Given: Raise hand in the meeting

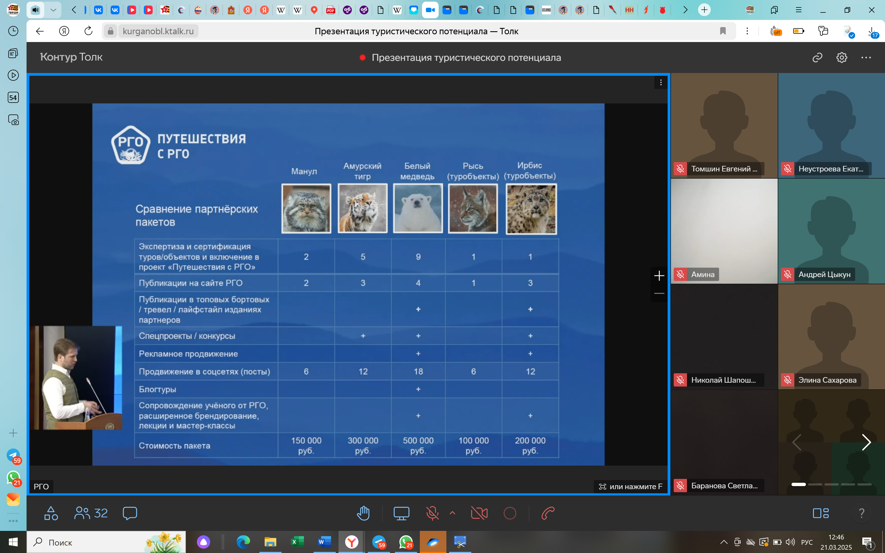Looking at the screenshot, I should [x=363, y=513].
